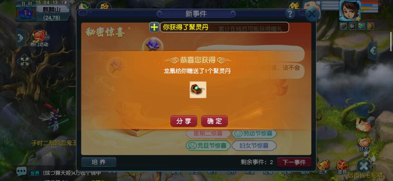The width and height of the screenshot is (393, 181).
Task: Click the player character avatar portrait
Action: coord(350,10)
